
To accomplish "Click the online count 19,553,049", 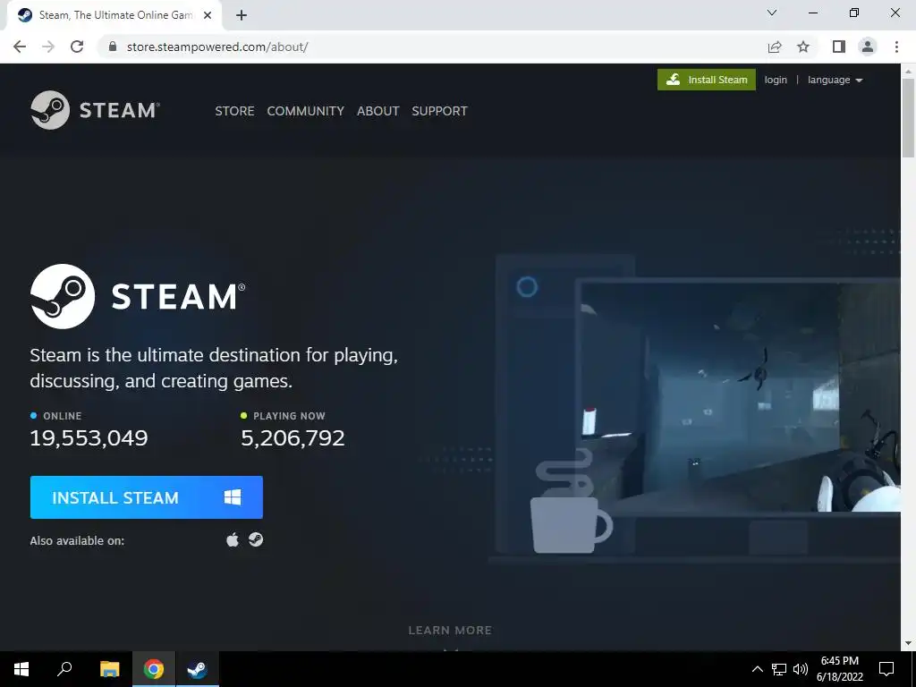I will pyautogui.click(x=89, y=437).
